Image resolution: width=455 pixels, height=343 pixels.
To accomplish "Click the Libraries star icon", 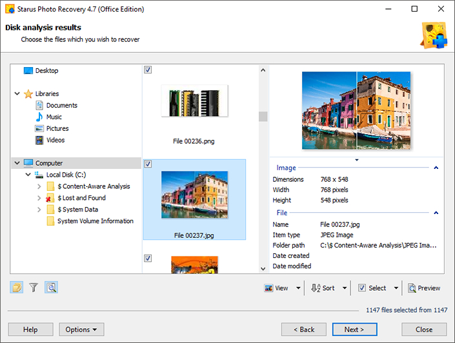I will 28,94.
